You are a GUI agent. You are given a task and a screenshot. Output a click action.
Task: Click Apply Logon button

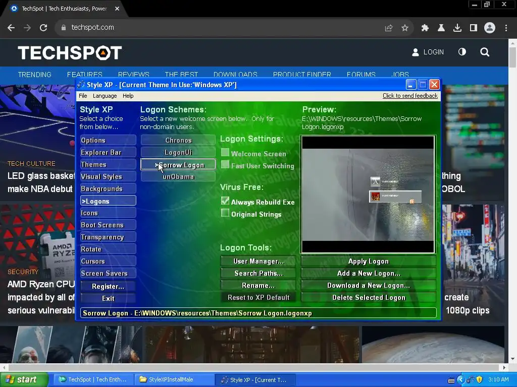[369, 262]
